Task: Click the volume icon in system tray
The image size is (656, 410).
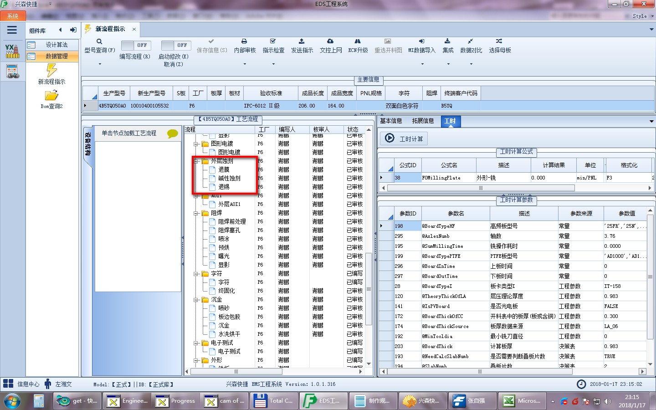Action: pyautogui.click(x=608, y=401)
